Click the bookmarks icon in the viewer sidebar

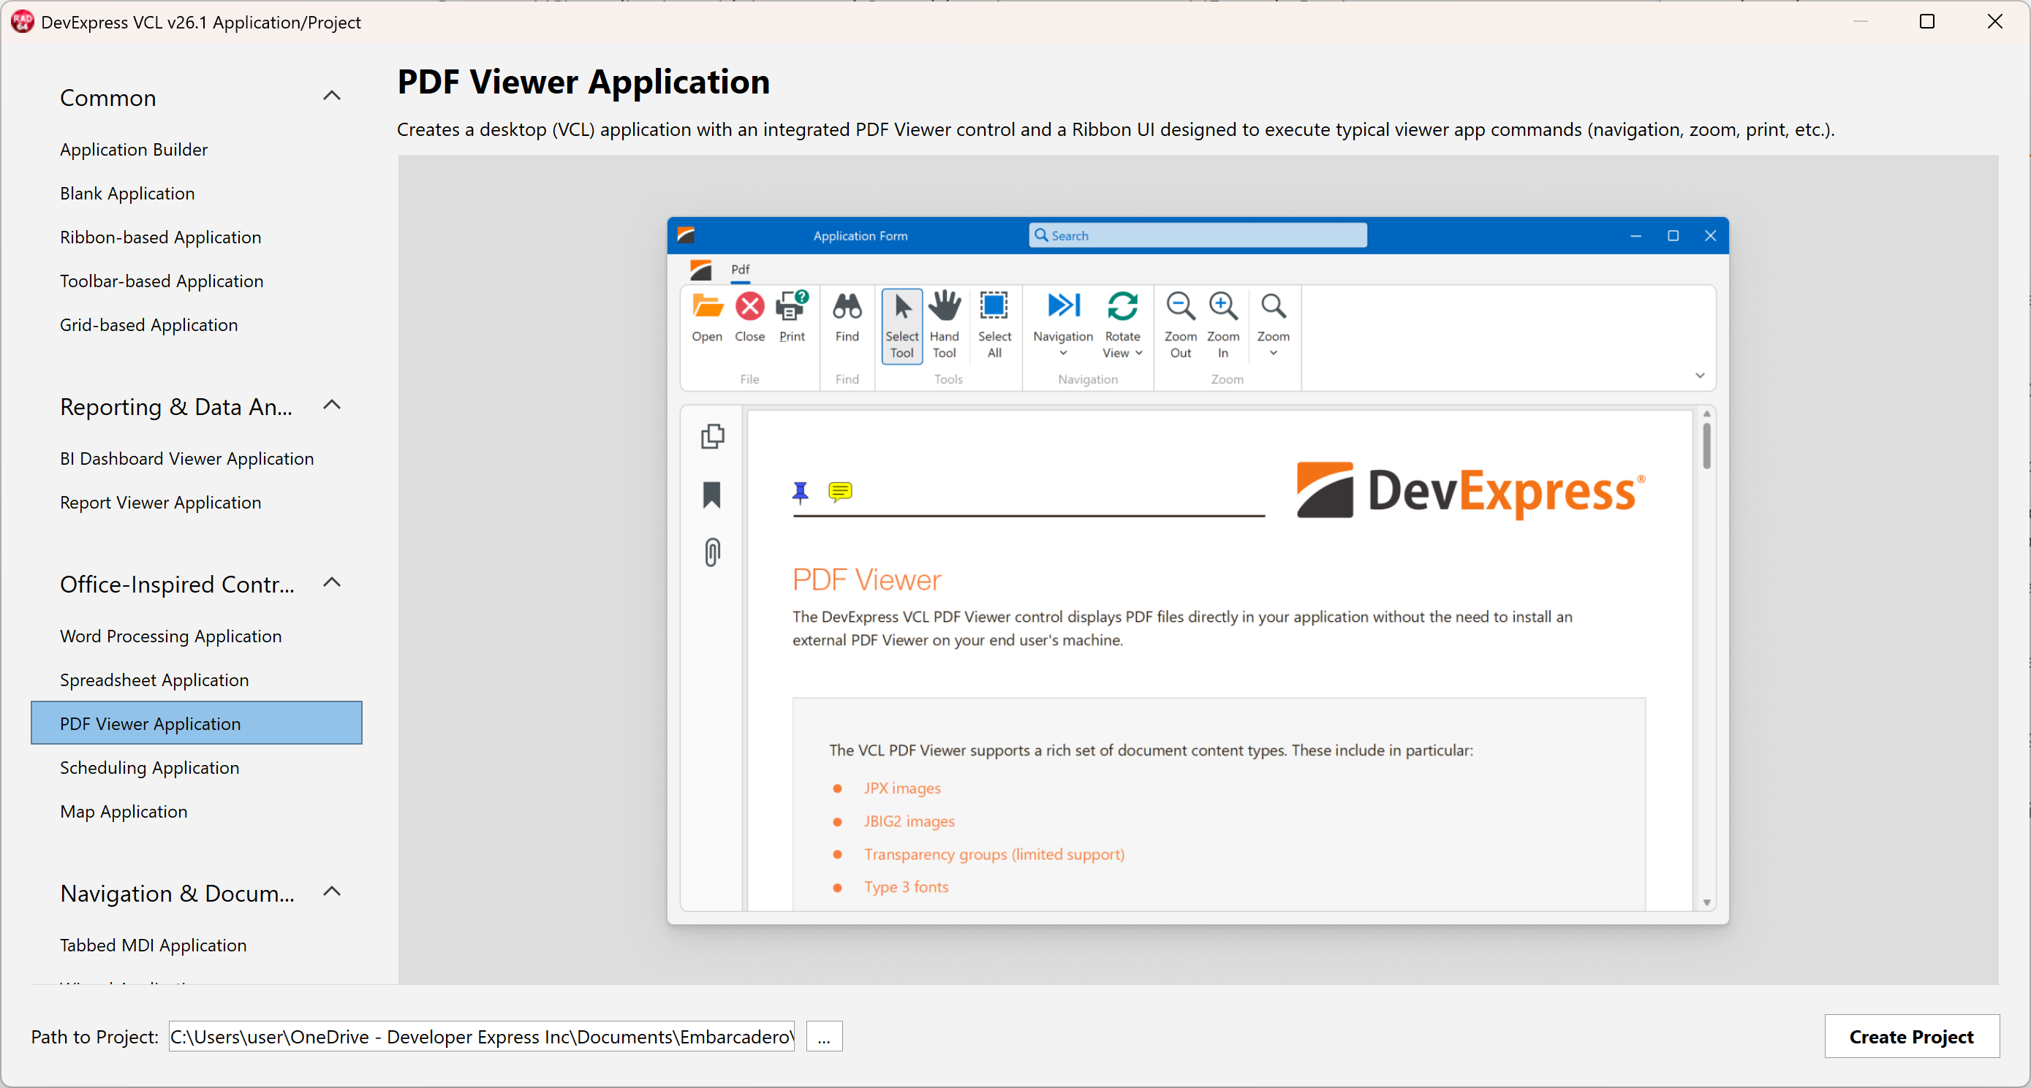point(712,495)
